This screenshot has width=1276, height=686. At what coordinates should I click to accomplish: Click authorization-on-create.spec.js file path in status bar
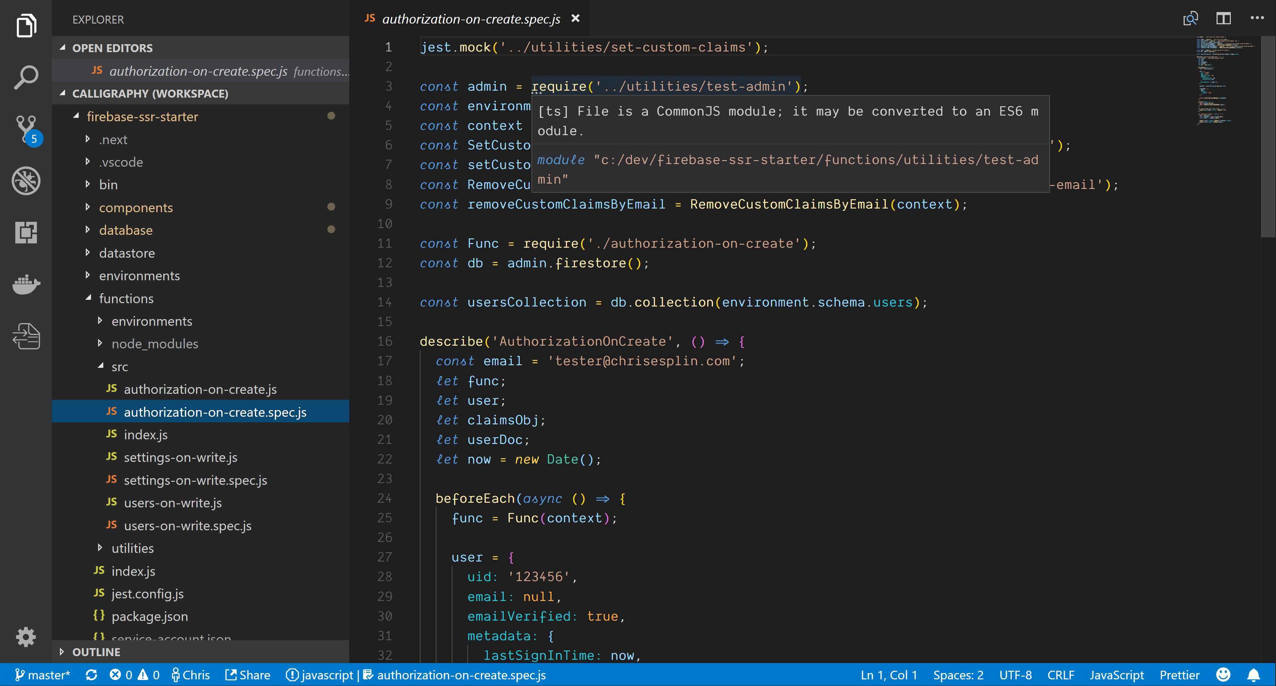point(454,675)
